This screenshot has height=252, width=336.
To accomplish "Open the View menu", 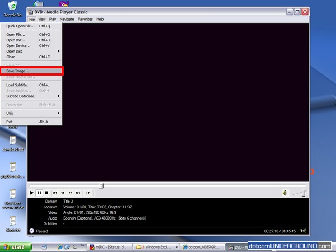I will [42, 19].
